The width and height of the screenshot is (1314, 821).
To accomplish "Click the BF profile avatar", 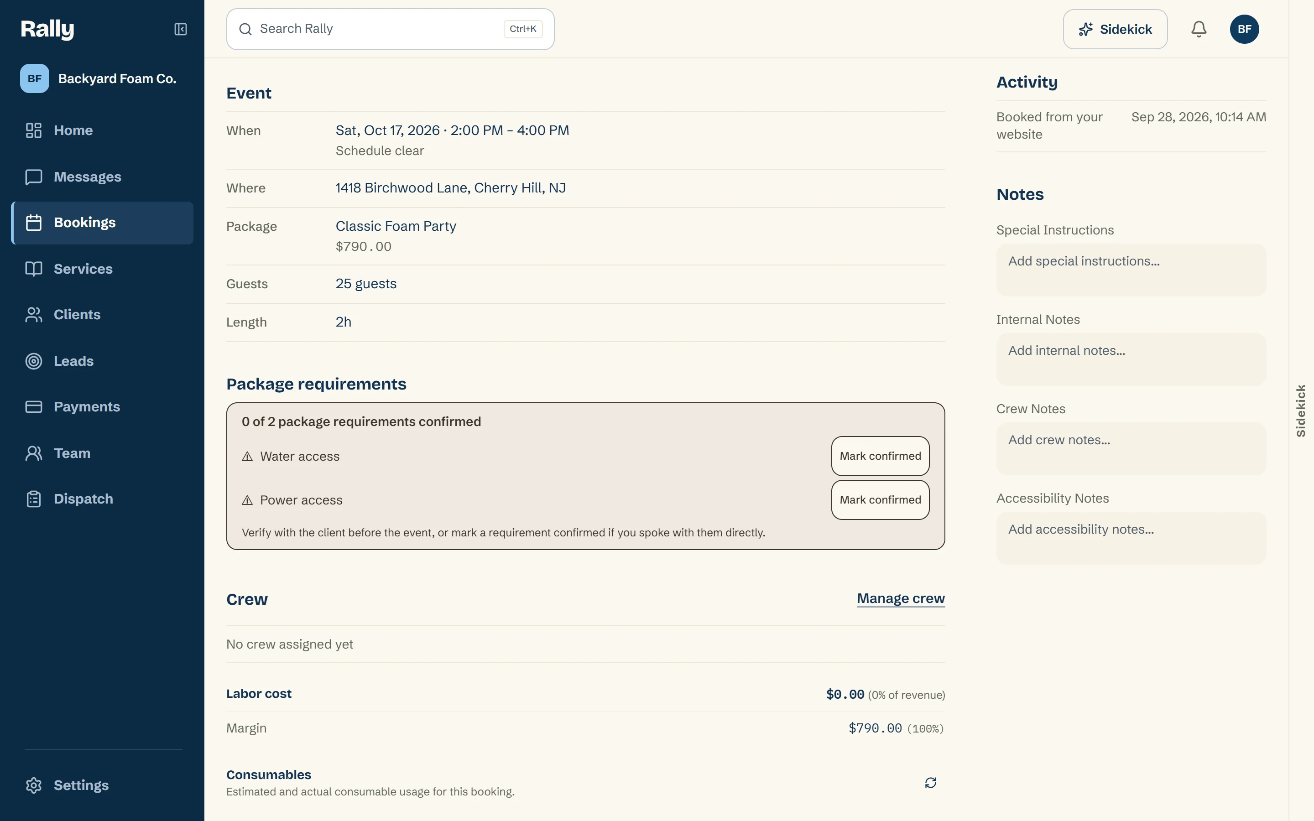I will click(x=1245, y=29).
